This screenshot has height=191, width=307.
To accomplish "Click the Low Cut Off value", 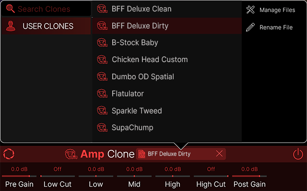I will [58, 169].
